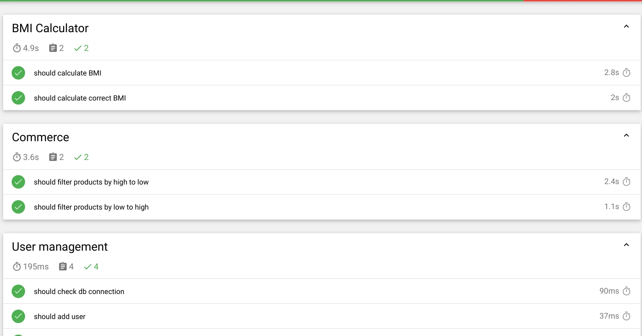Collapse the User management suite
Image resolution: width=642 pixels, height=336 pixels.
tap(626, 244)
